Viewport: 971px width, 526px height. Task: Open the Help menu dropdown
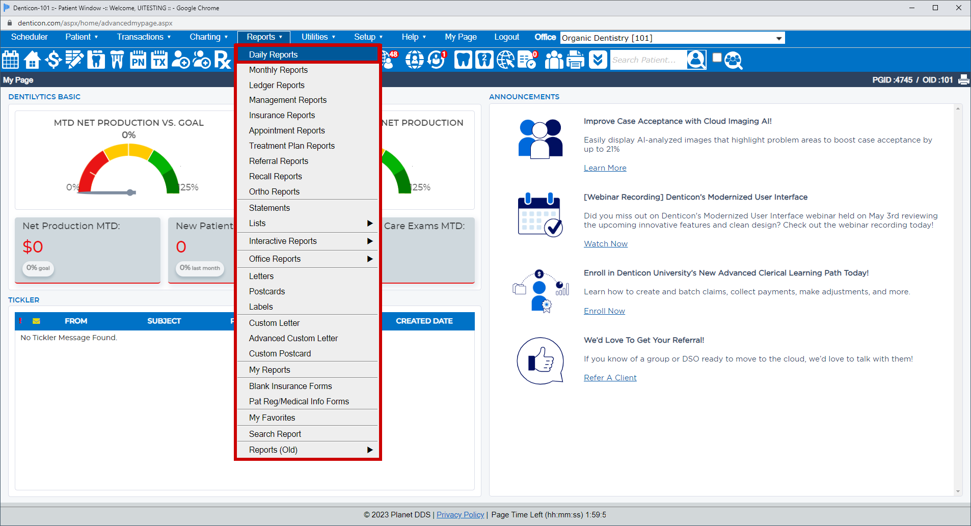click(x=414, y=37)
